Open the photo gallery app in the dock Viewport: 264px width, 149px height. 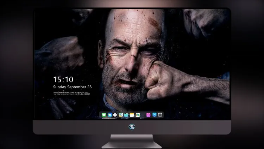point(138,115)
